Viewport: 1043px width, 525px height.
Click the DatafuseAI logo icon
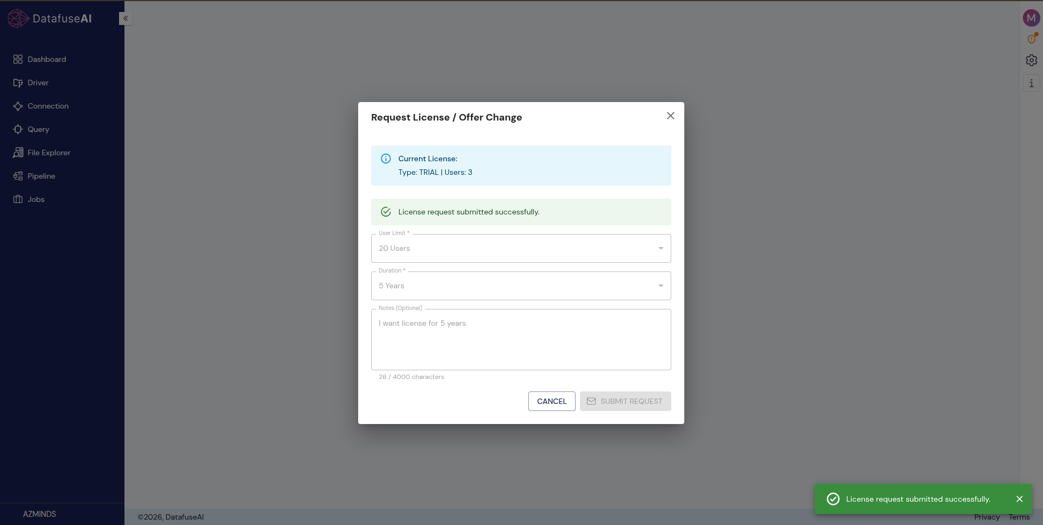point(18,18)
